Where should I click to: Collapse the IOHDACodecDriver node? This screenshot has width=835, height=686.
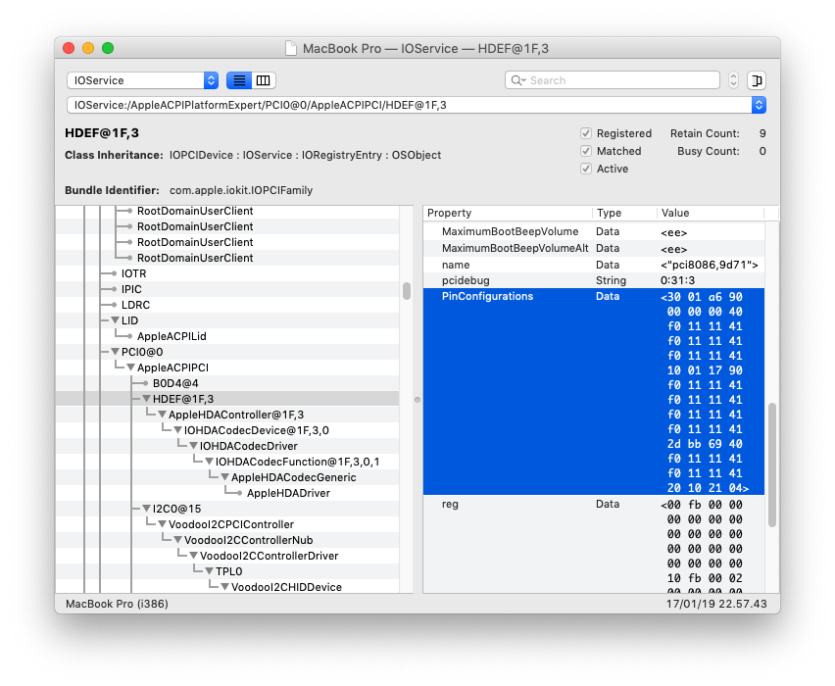pyautogui.click(x=194, y=446)
